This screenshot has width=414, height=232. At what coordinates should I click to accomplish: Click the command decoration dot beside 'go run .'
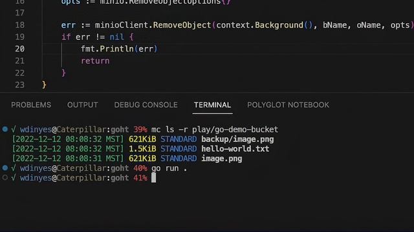coord(5,168)
